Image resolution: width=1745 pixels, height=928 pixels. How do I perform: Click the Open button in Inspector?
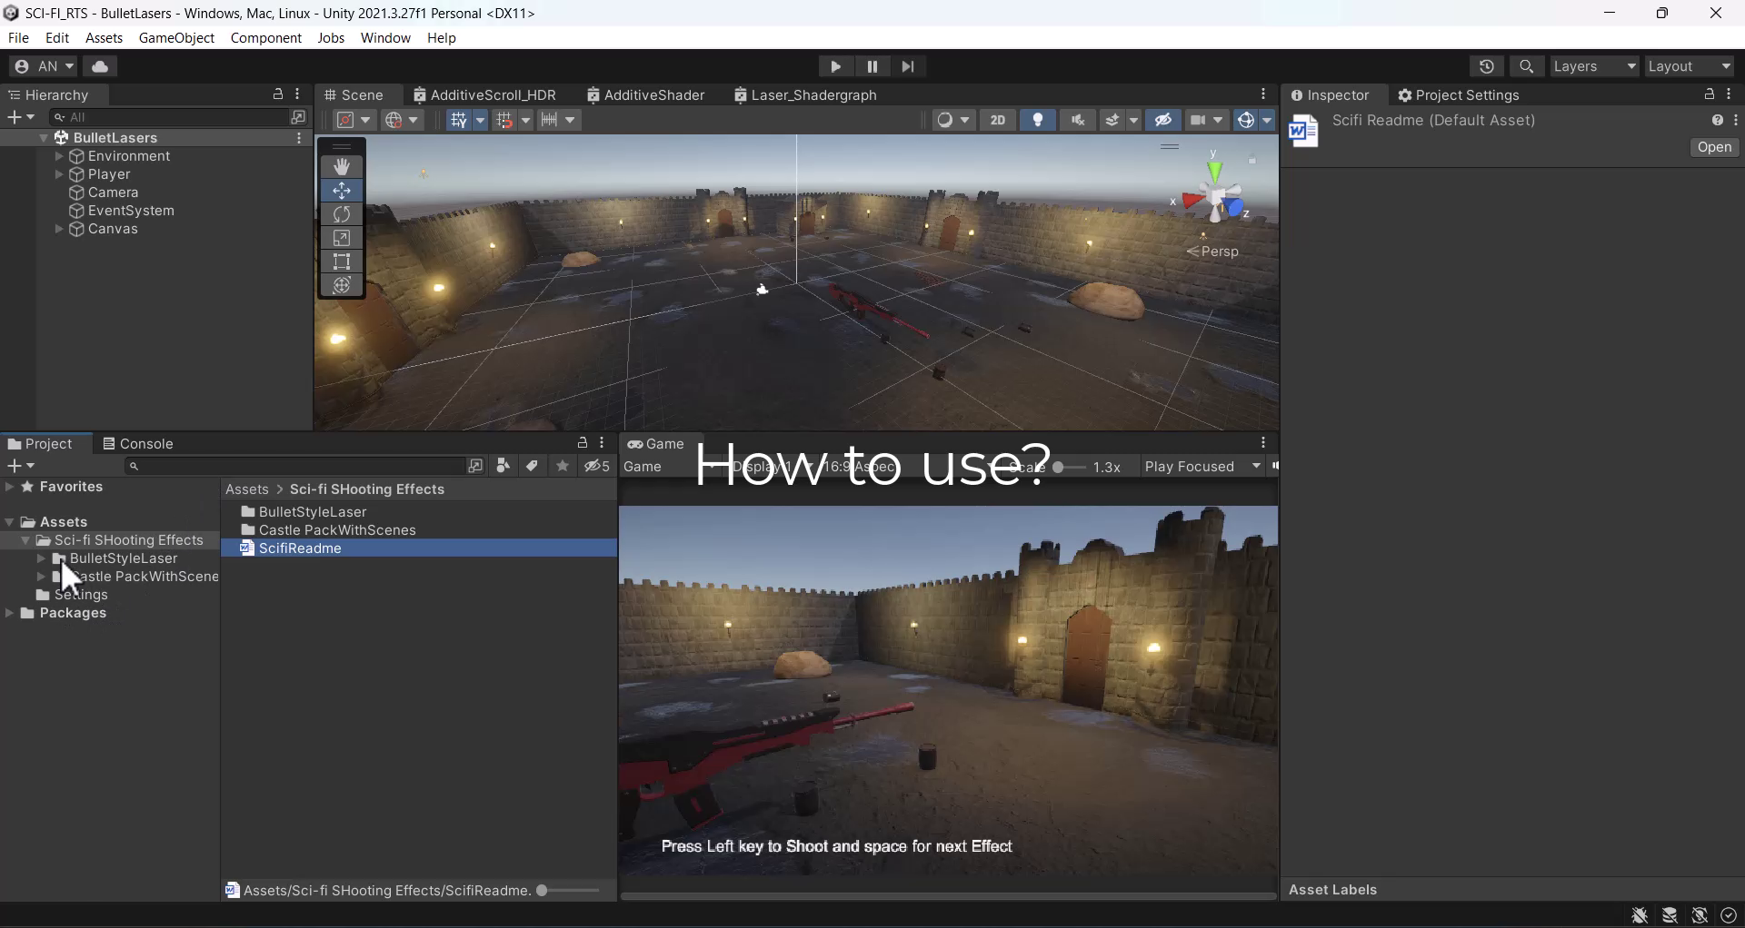pyautogui.click(x=1714, y=147)
